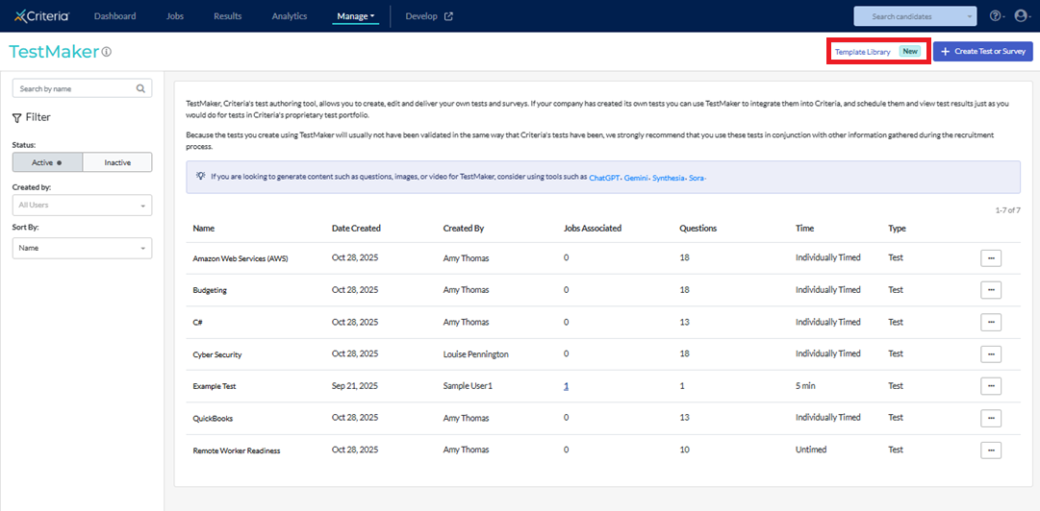The image size is (1040, 511).
Task: Go to the Analytics tab
Action: click(x=289, y=16)
